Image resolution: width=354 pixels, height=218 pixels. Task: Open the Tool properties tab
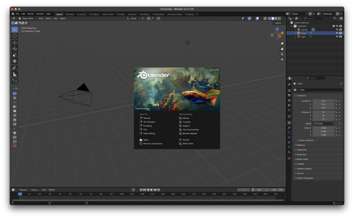(x=289, y=84)
